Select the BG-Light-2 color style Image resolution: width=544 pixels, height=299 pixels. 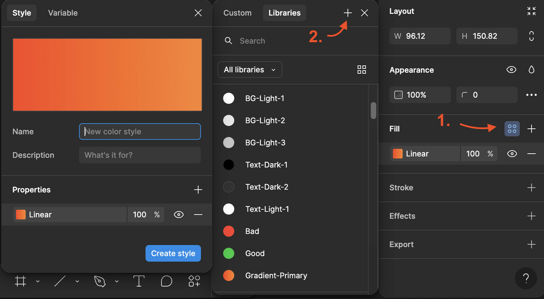pyautogui.click(x=290, y=120)
